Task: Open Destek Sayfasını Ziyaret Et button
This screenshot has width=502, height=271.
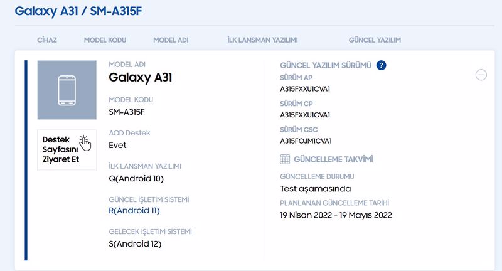Action: [x=67, y=149]
